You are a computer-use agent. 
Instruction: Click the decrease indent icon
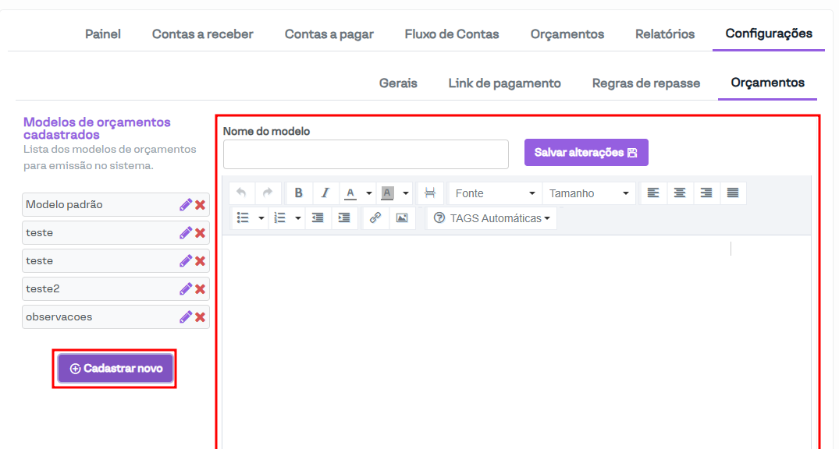click(x=318, y=218)
